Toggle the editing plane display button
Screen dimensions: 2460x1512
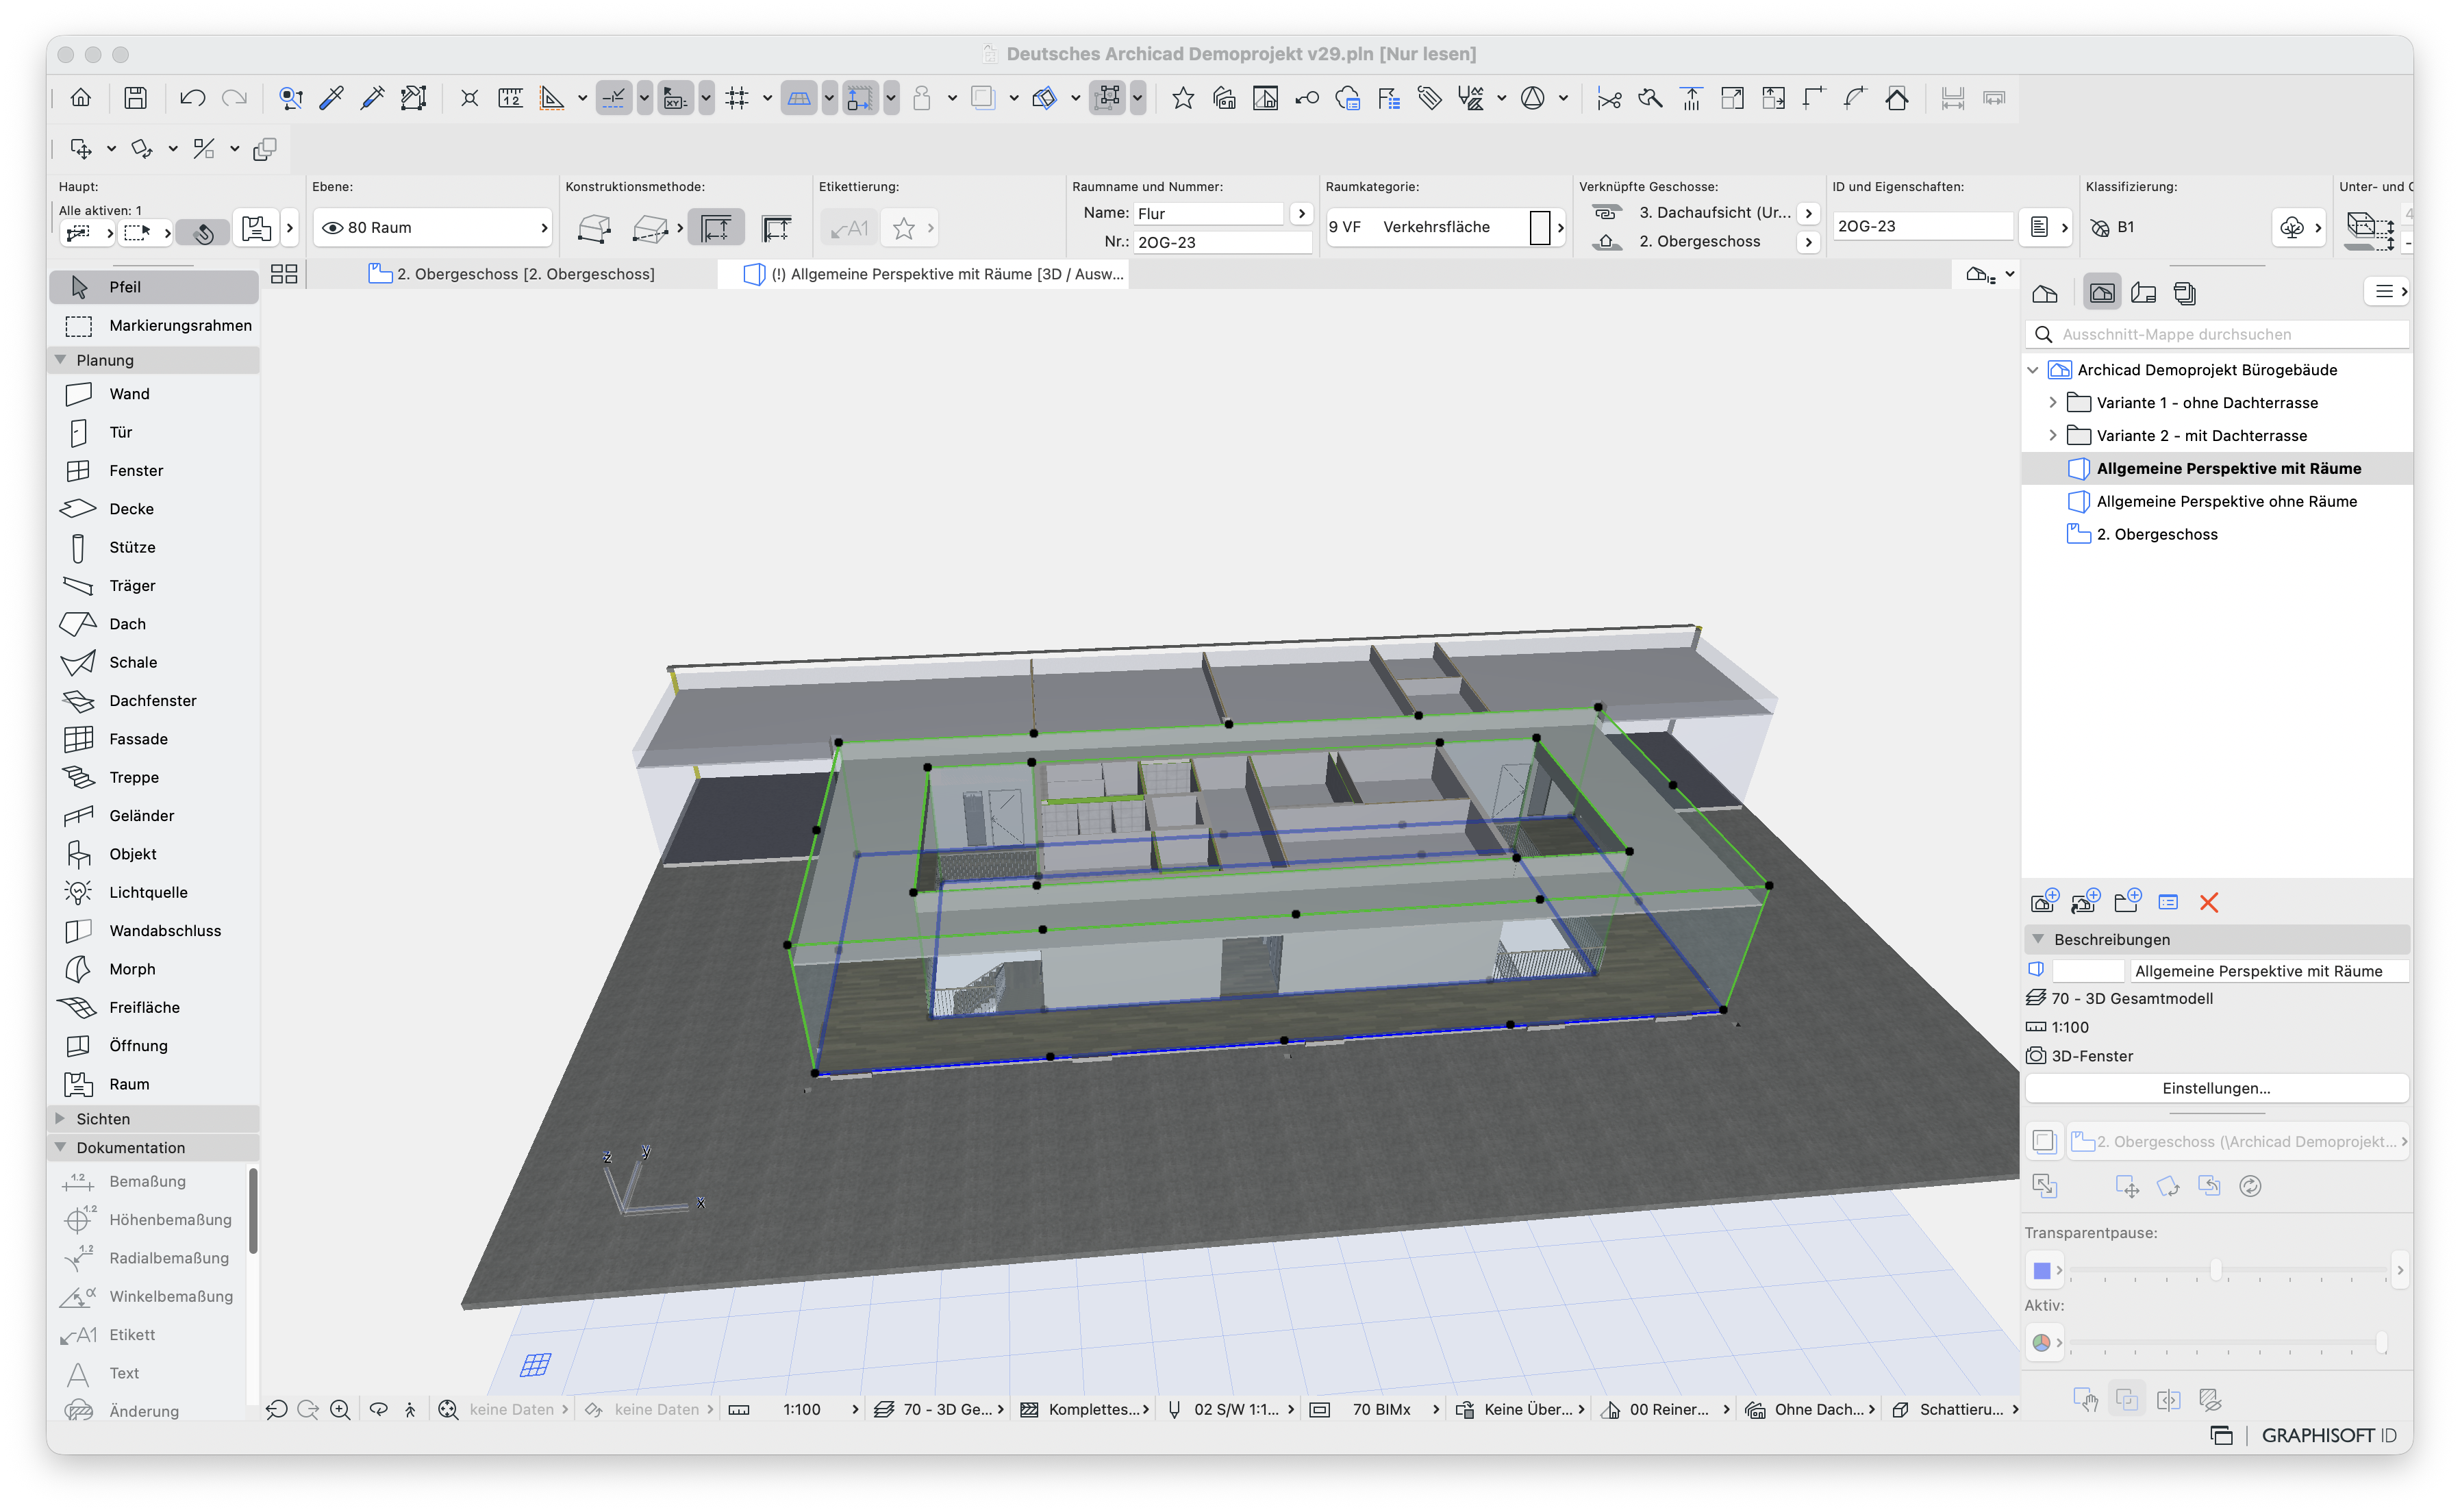798,98
